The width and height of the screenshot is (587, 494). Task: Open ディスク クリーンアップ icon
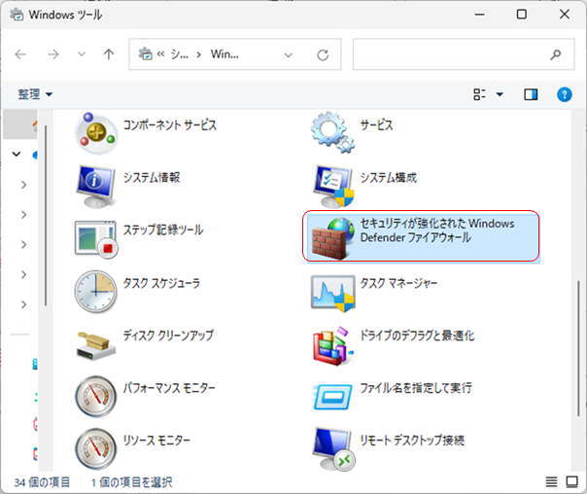pos(96,342)
